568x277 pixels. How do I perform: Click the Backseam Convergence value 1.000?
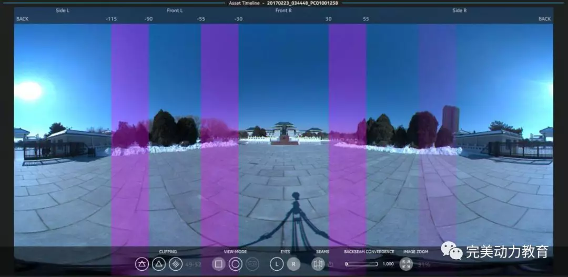pyautogui.click(x=388, y=264)
